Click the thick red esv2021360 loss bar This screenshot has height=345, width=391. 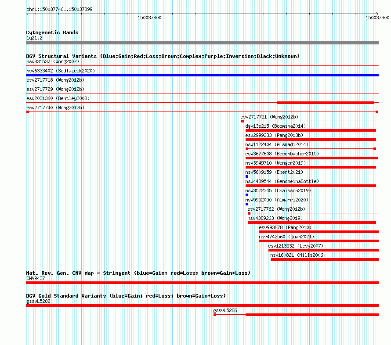tap(326, 103)
